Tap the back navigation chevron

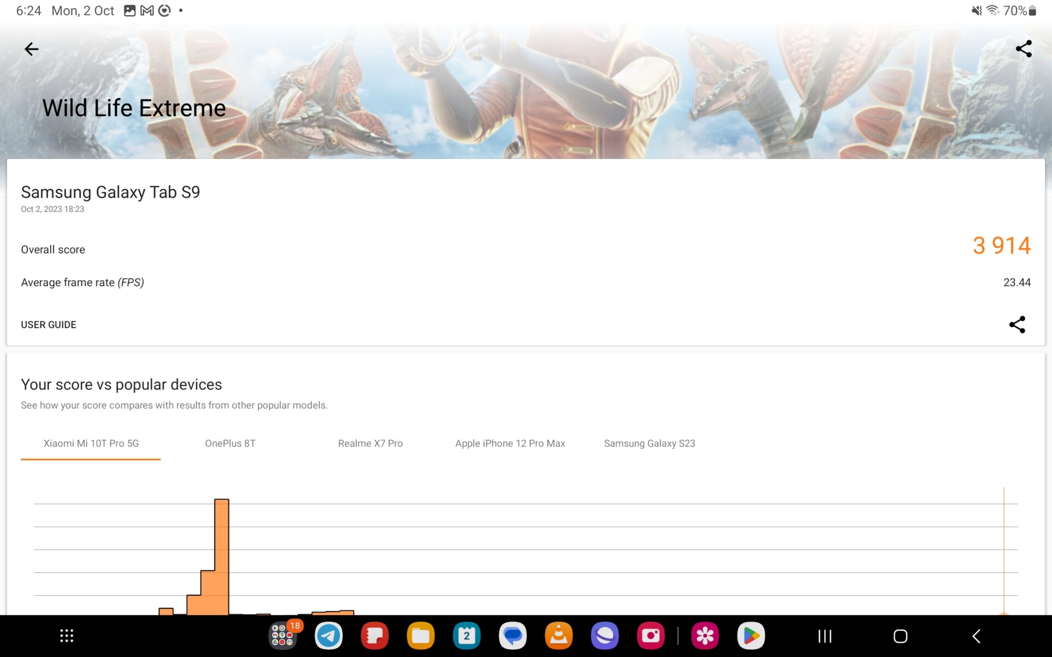[976, 636]
